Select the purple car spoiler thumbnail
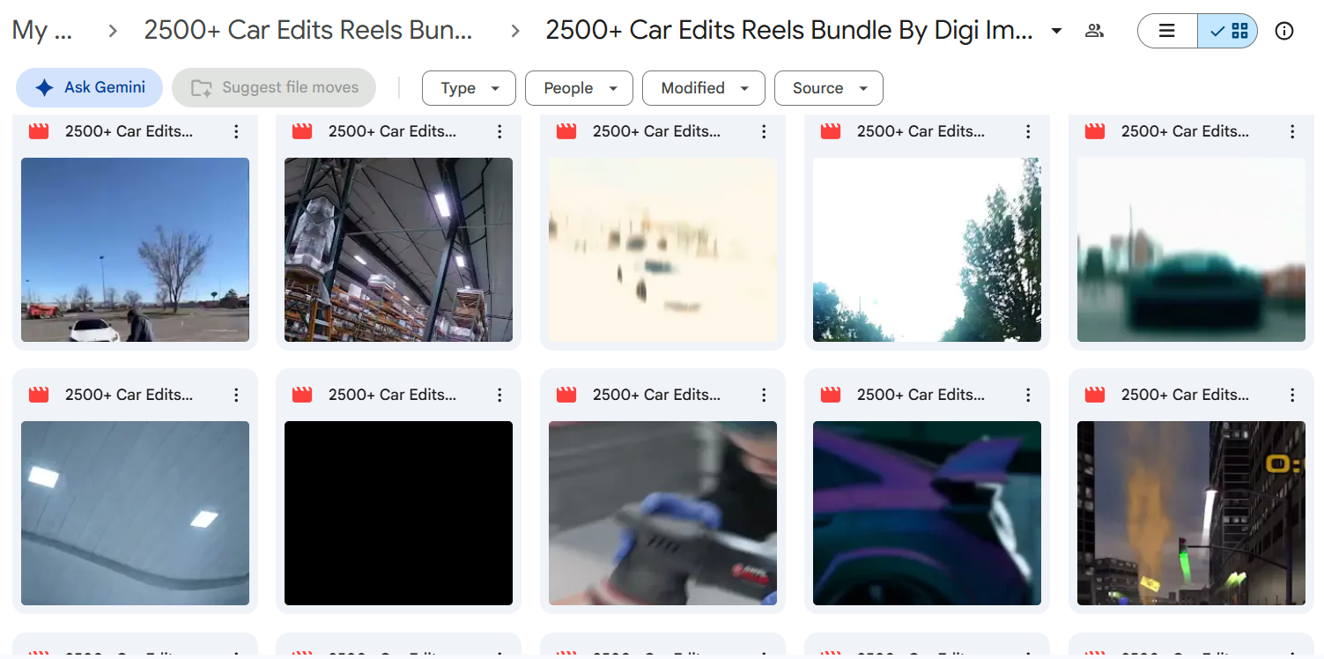This screenshot has width=1324, height=659. click(x=927, y=513)
